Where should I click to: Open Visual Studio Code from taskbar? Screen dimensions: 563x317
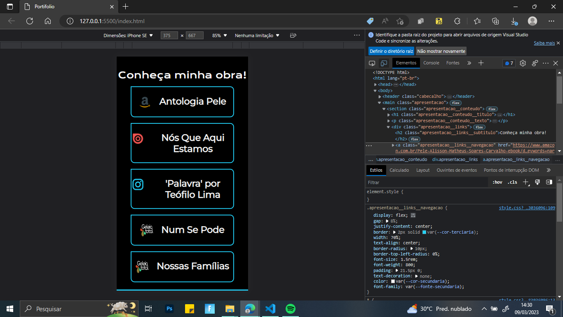click(x=270, y=309)
